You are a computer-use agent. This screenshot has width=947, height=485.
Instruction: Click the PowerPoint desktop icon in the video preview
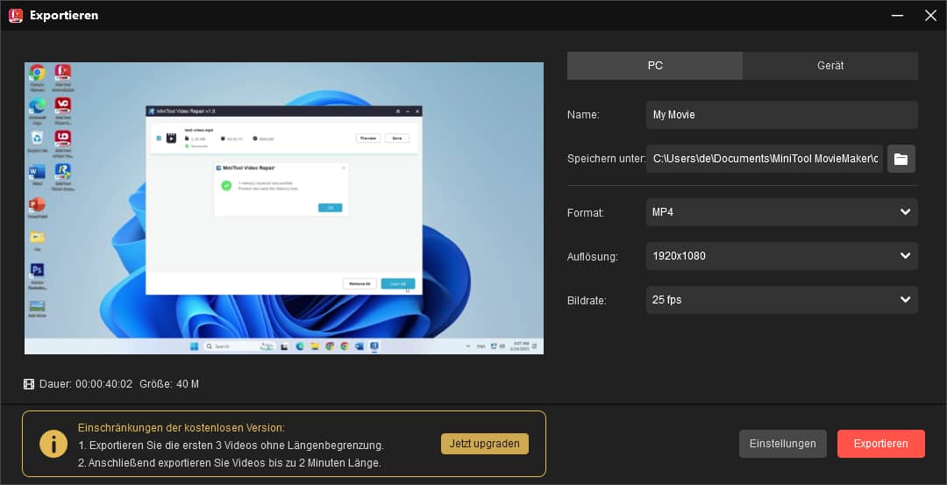(37, 204)
